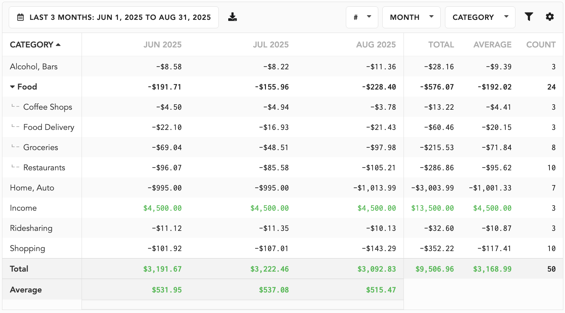The width and height of the screenshot is (565, 313).
Task: Click the Alcohol, Bars category row
Action: [34, 66]
